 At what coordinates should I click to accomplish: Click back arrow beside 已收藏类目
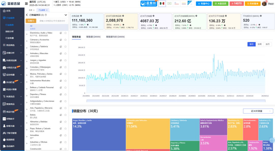pos(27,15)
